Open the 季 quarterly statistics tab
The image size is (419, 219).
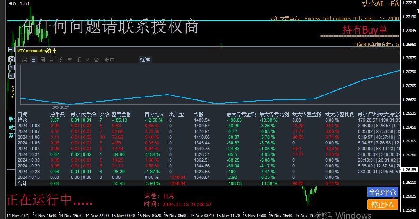[x=60, y=60]
